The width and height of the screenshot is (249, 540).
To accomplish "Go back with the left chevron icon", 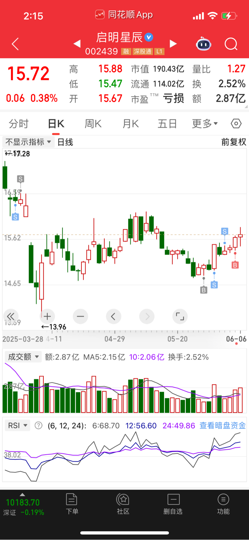I will [x=15, y=44].
